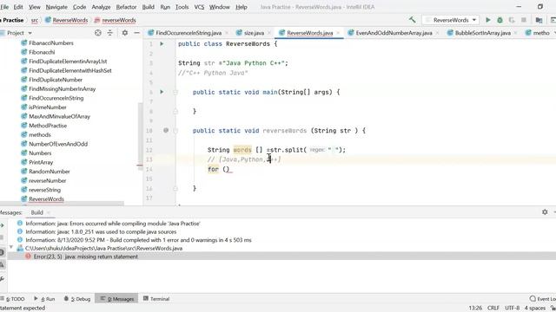
Task: Click the locate-in-project target icon
Action: pyautogui.click(x=98, y=33)
